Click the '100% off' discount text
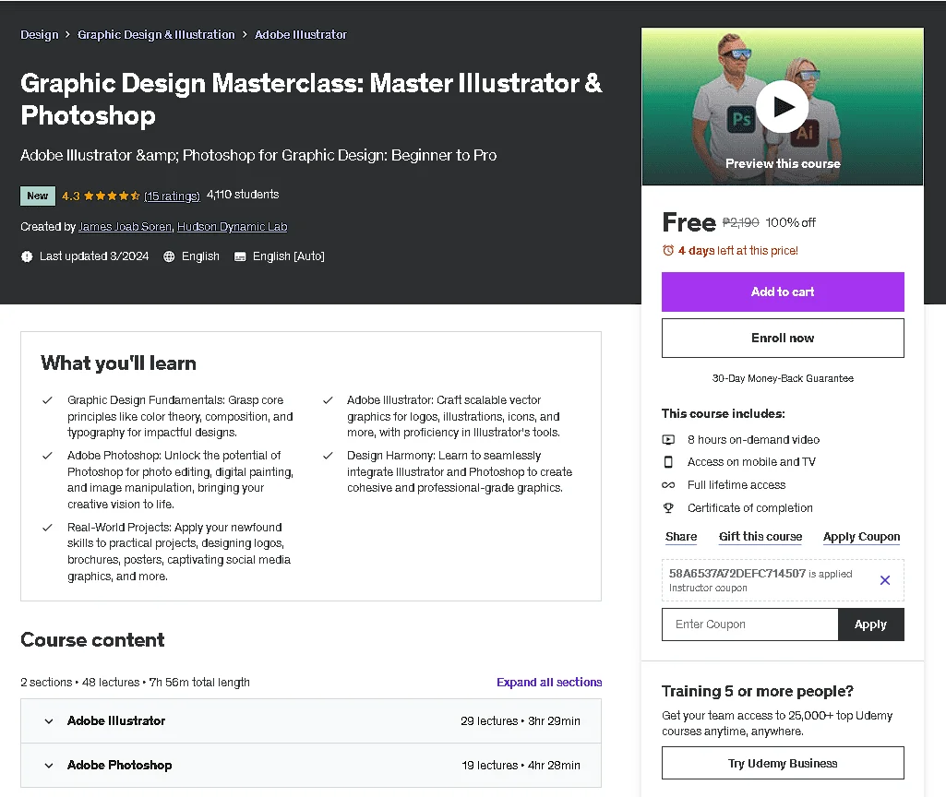946x797 pixels. [x=790, y=222]
